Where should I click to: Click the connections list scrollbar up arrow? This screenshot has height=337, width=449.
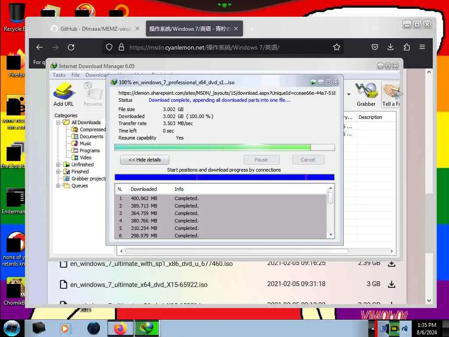point(331,188)
